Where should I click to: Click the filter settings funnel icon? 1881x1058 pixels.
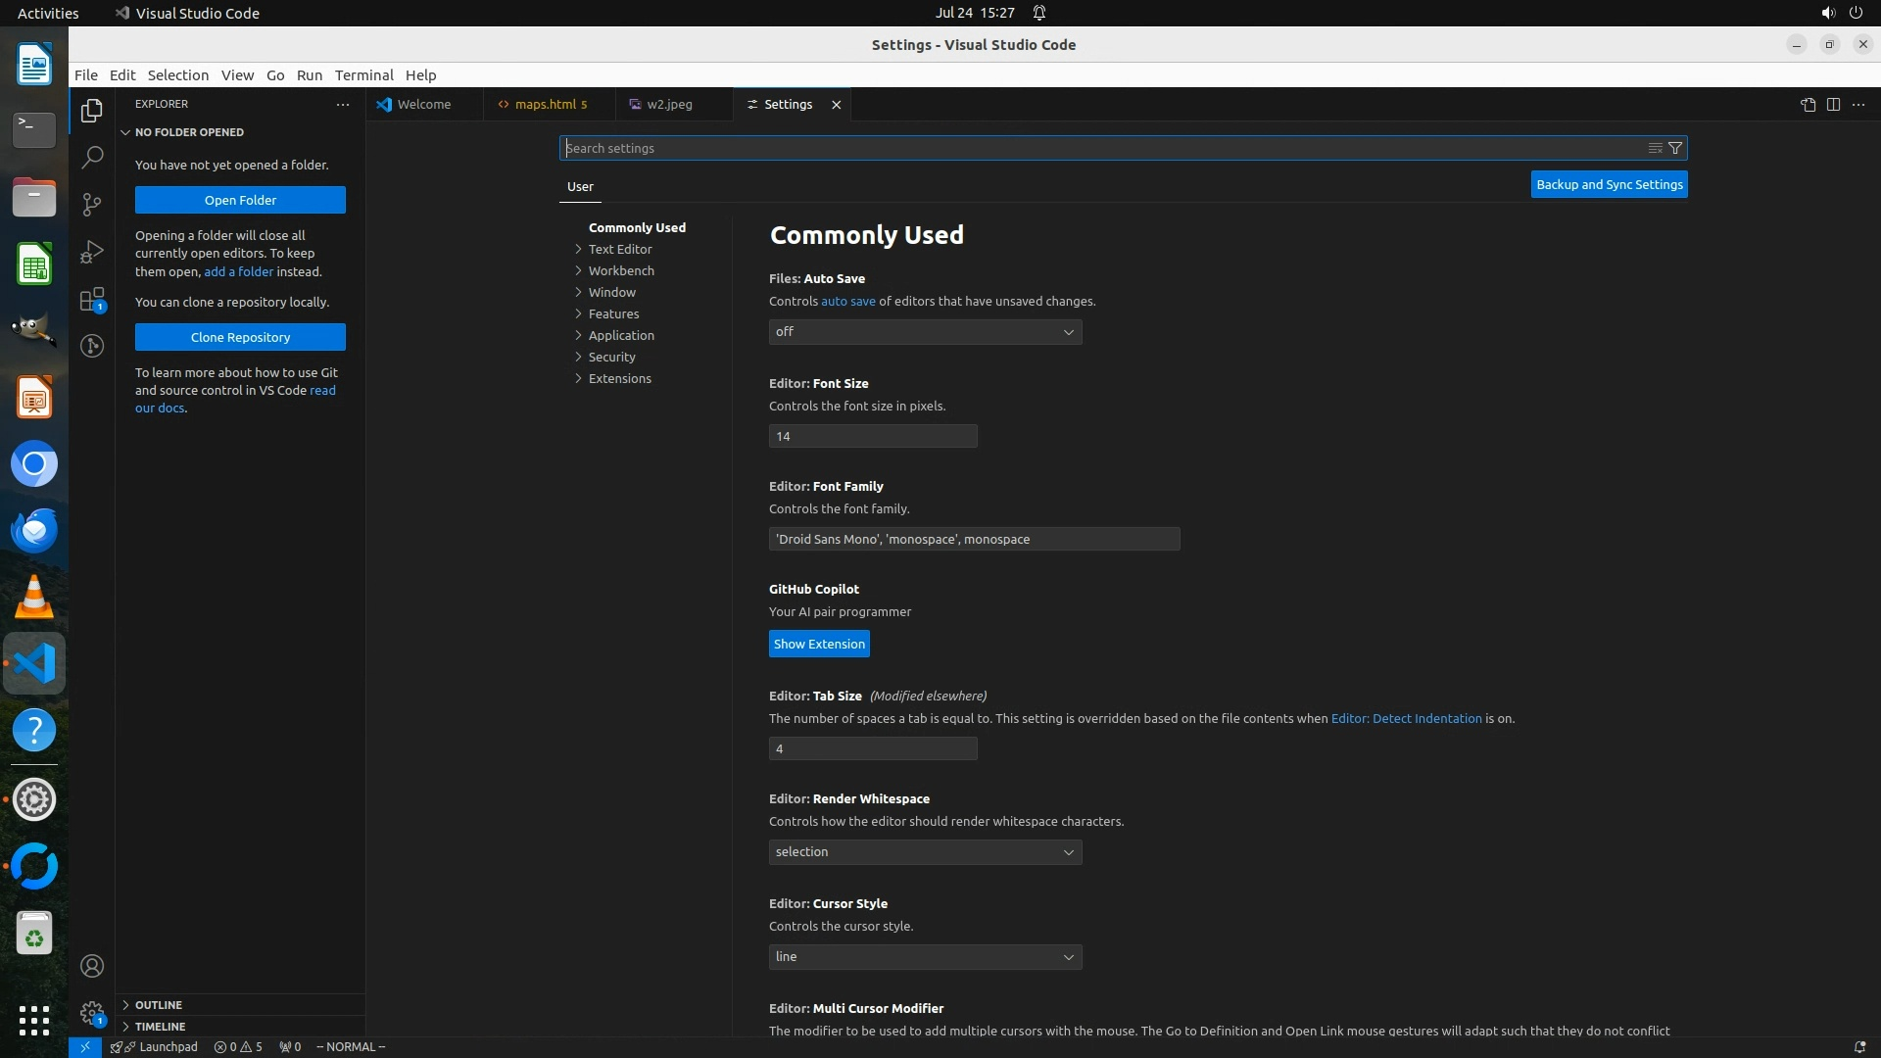tap(1675, 148)
